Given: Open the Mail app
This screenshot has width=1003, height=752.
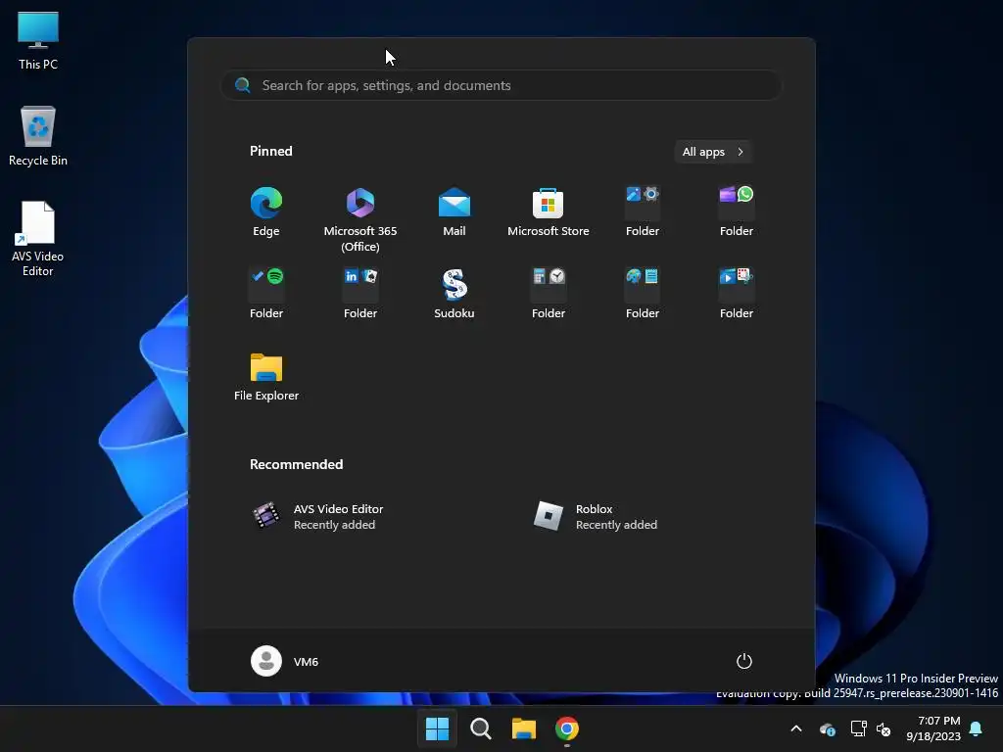Looking at the screenshot, I should (454, 211).
